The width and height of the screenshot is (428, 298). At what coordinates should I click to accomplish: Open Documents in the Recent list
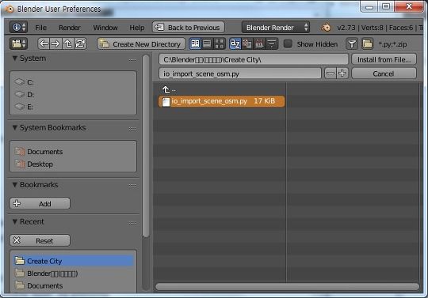73,286
